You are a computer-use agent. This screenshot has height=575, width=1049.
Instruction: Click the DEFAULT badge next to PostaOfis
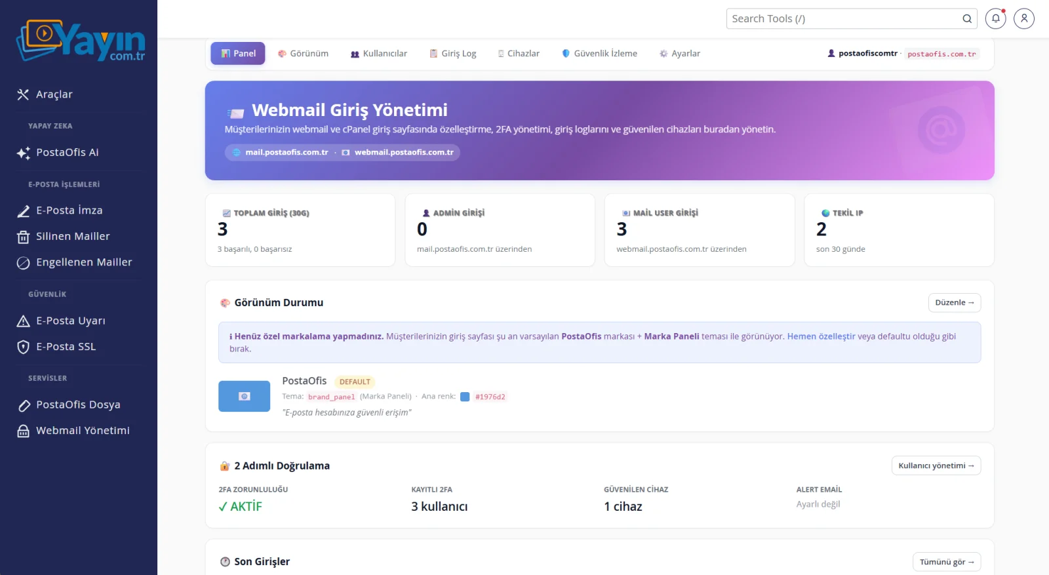355,382
